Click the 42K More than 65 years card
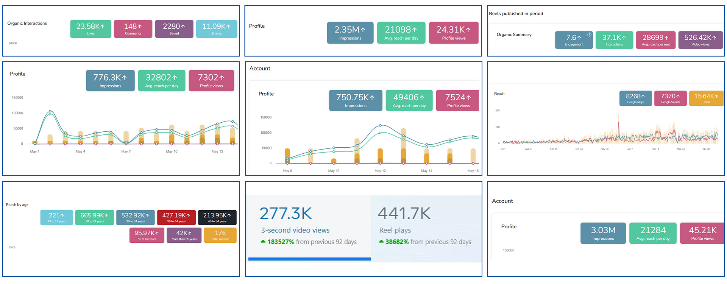Viewport: 727px width, 284px height. [x=184, y=235]
